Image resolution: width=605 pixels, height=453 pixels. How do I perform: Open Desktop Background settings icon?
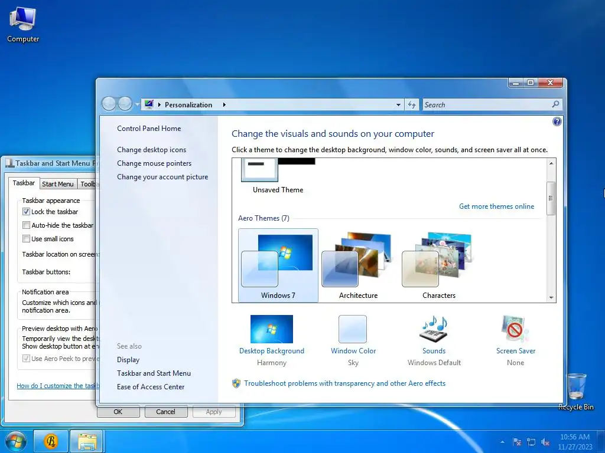272,329
